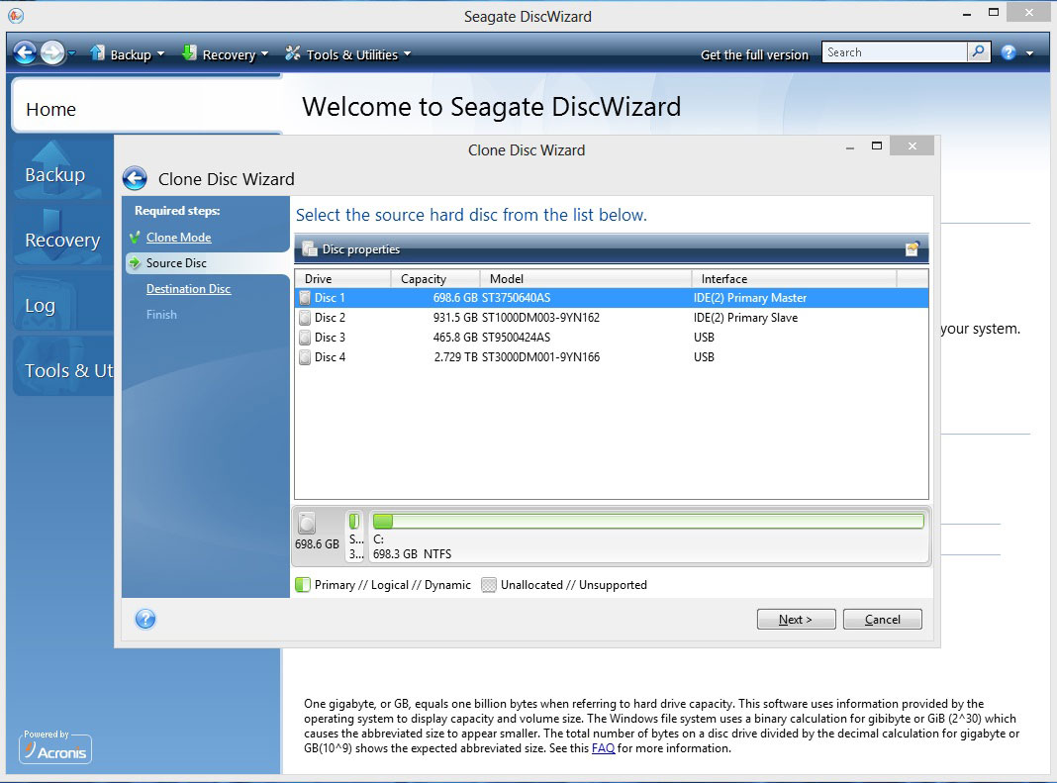Click into the Search input field
1057x783 pixels.
pos(895,52)
